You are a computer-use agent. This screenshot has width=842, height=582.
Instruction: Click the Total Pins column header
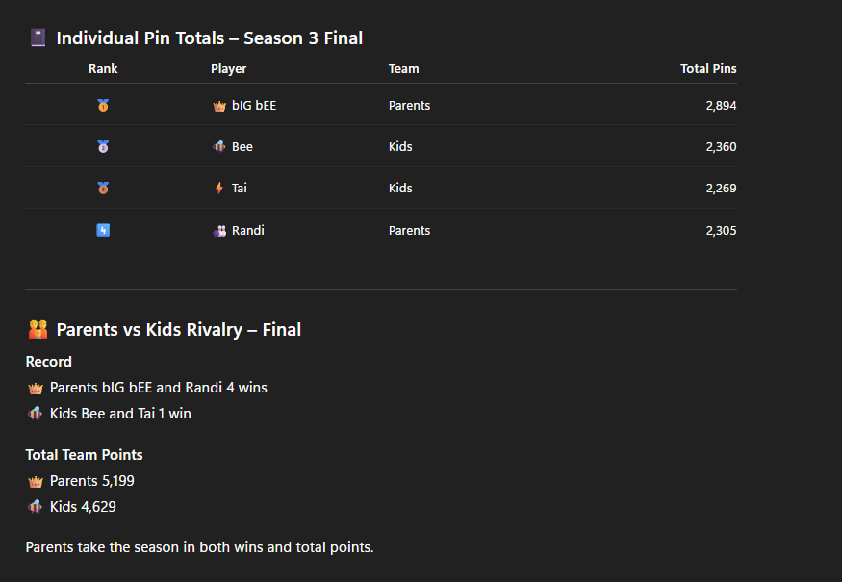[708, 69]
